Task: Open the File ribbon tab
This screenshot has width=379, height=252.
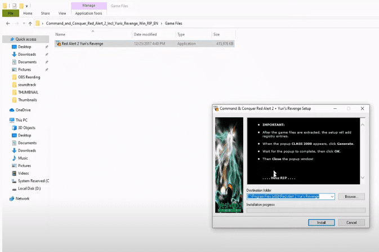Action: click(11, 14)
